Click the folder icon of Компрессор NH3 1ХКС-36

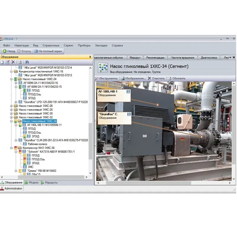(20, 148)
